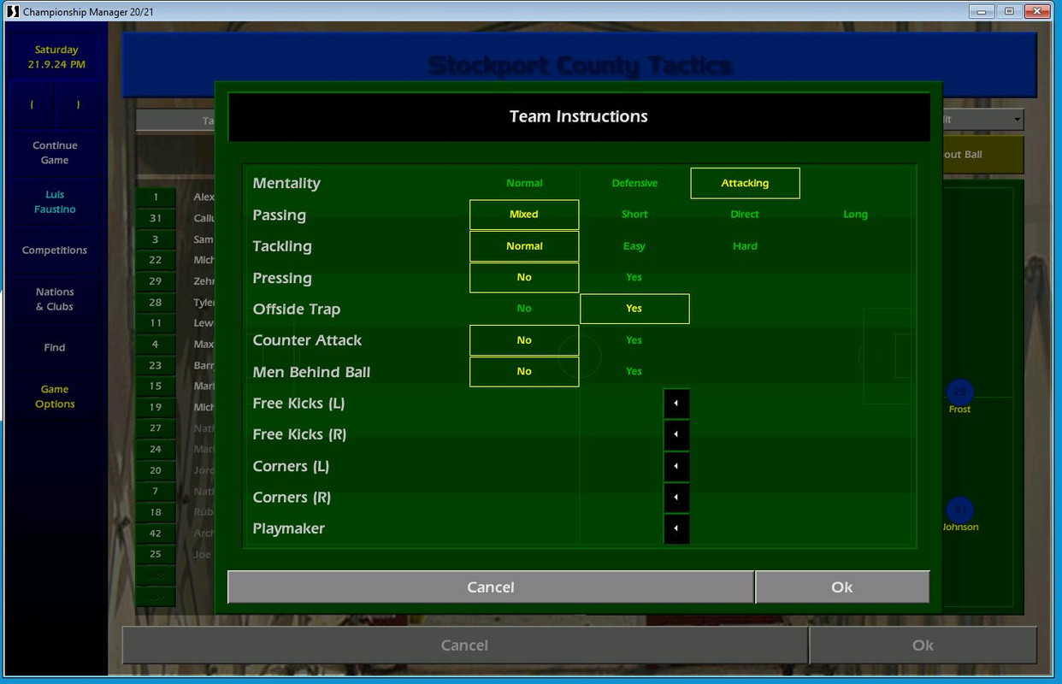This screenshot has height=684, width=1062.
Task: Open Corners (R) player selector arrow
Action: coord(676,497)
